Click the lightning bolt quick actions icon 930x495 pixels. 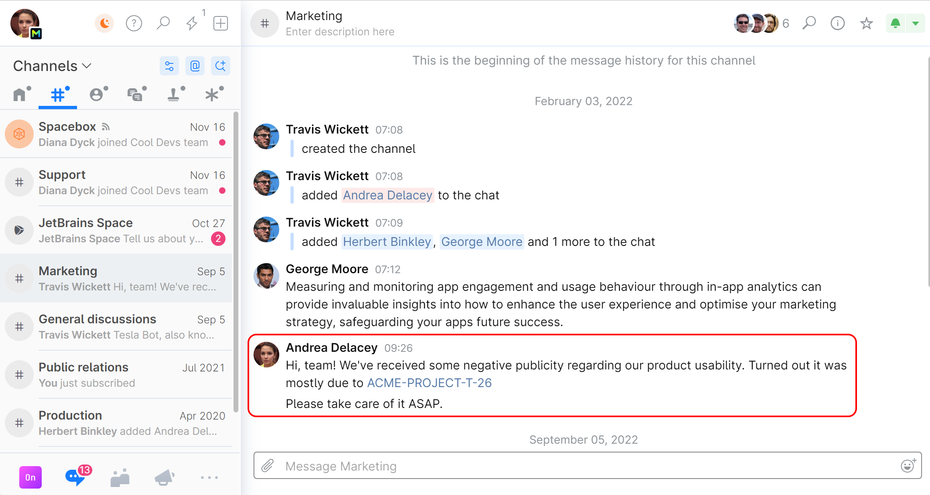(192, 23)
